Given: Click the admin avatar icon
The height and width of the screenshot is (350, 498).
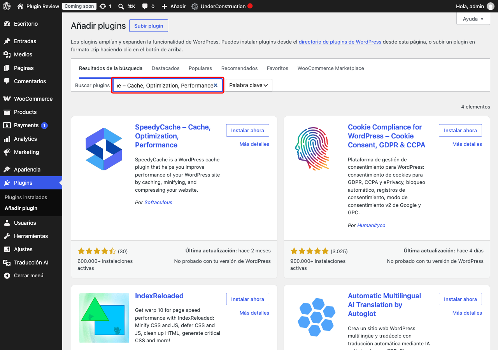Looking at the screenshot, I should pyautogui.click(x=490, y=6).
